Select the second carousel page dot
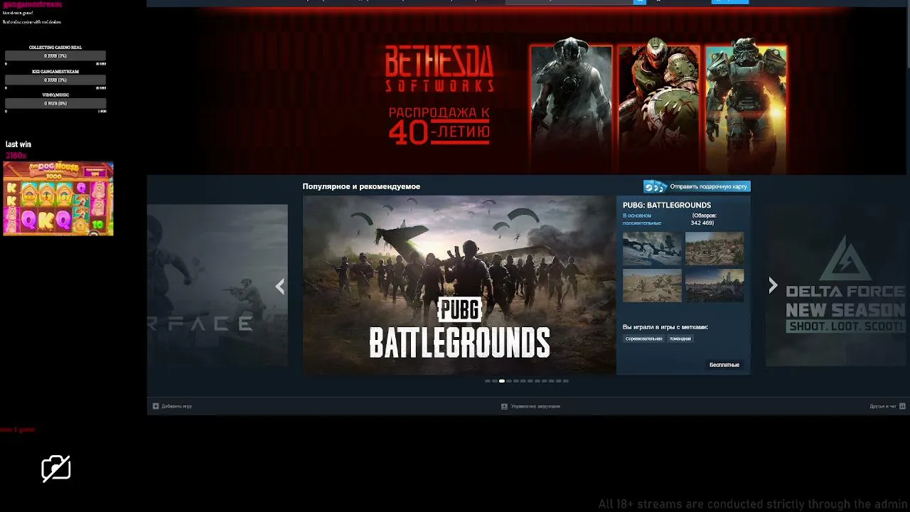The height and width of the screenshot is (512, 910). click(x=495, y=381)
